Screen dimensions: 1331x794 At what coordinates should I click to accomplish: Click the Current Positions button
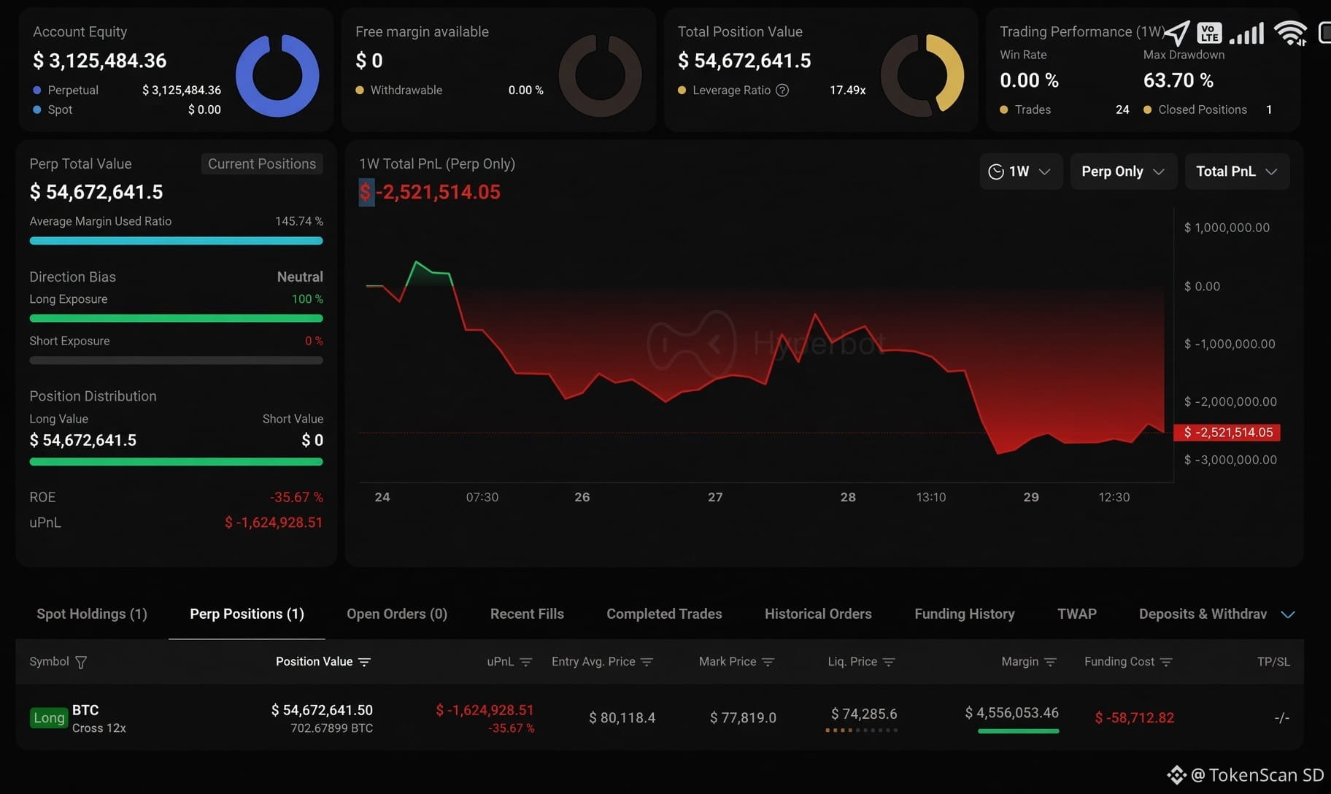tap(262, 163)
